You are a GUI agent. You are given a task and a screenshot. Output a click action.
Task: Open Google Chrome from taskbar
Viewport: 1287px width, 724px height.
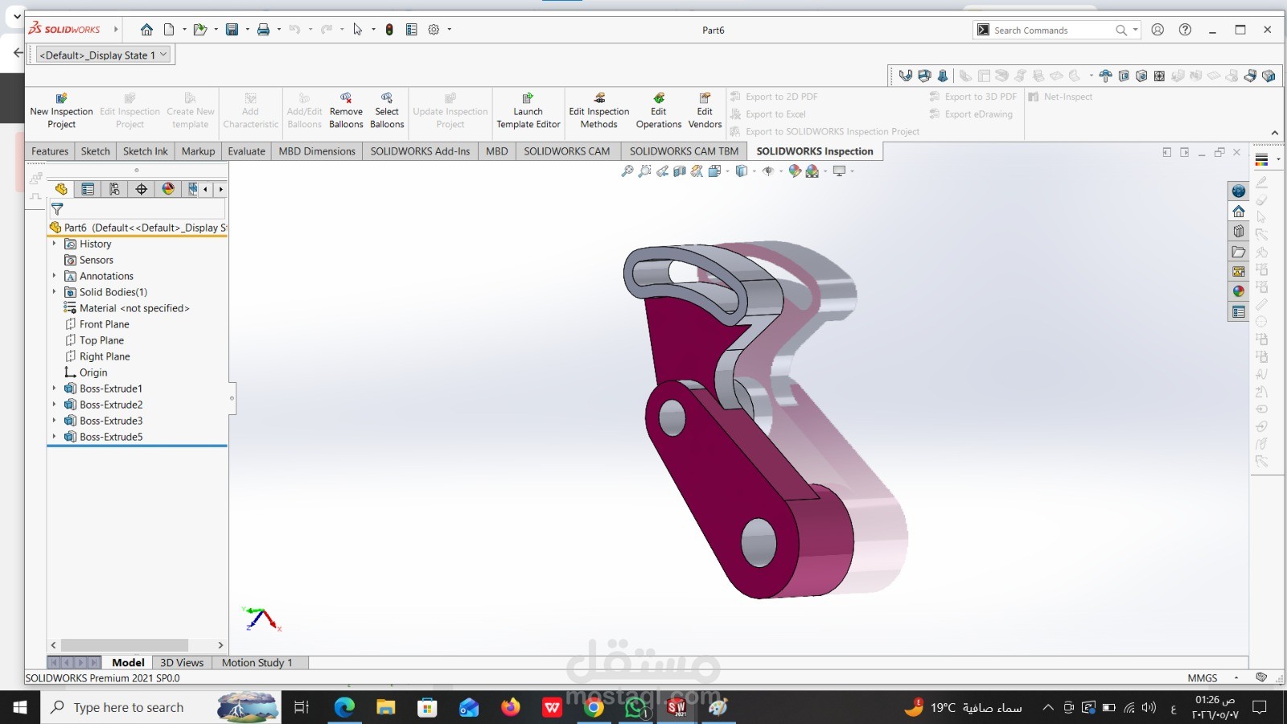[594, 707]
